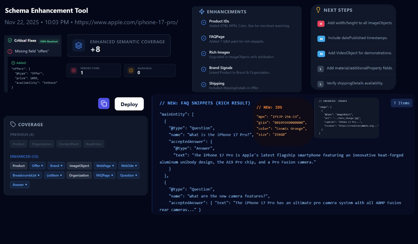Image resolution: width=418 pixels, height=244 pixels.
Task: Click the tag icon on the Coverage panel
Action: pyautogui.click(x=13, y=124)
